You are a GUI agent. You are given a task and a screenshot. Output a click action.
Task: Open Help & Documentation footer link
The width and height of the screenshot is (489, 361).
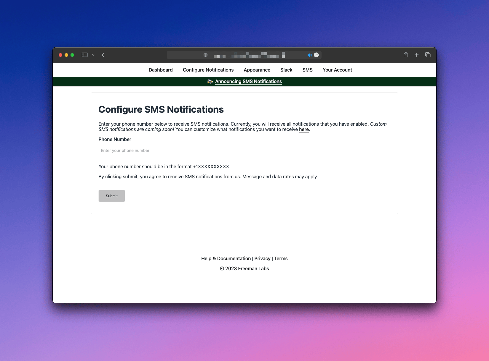click(226, 259)
